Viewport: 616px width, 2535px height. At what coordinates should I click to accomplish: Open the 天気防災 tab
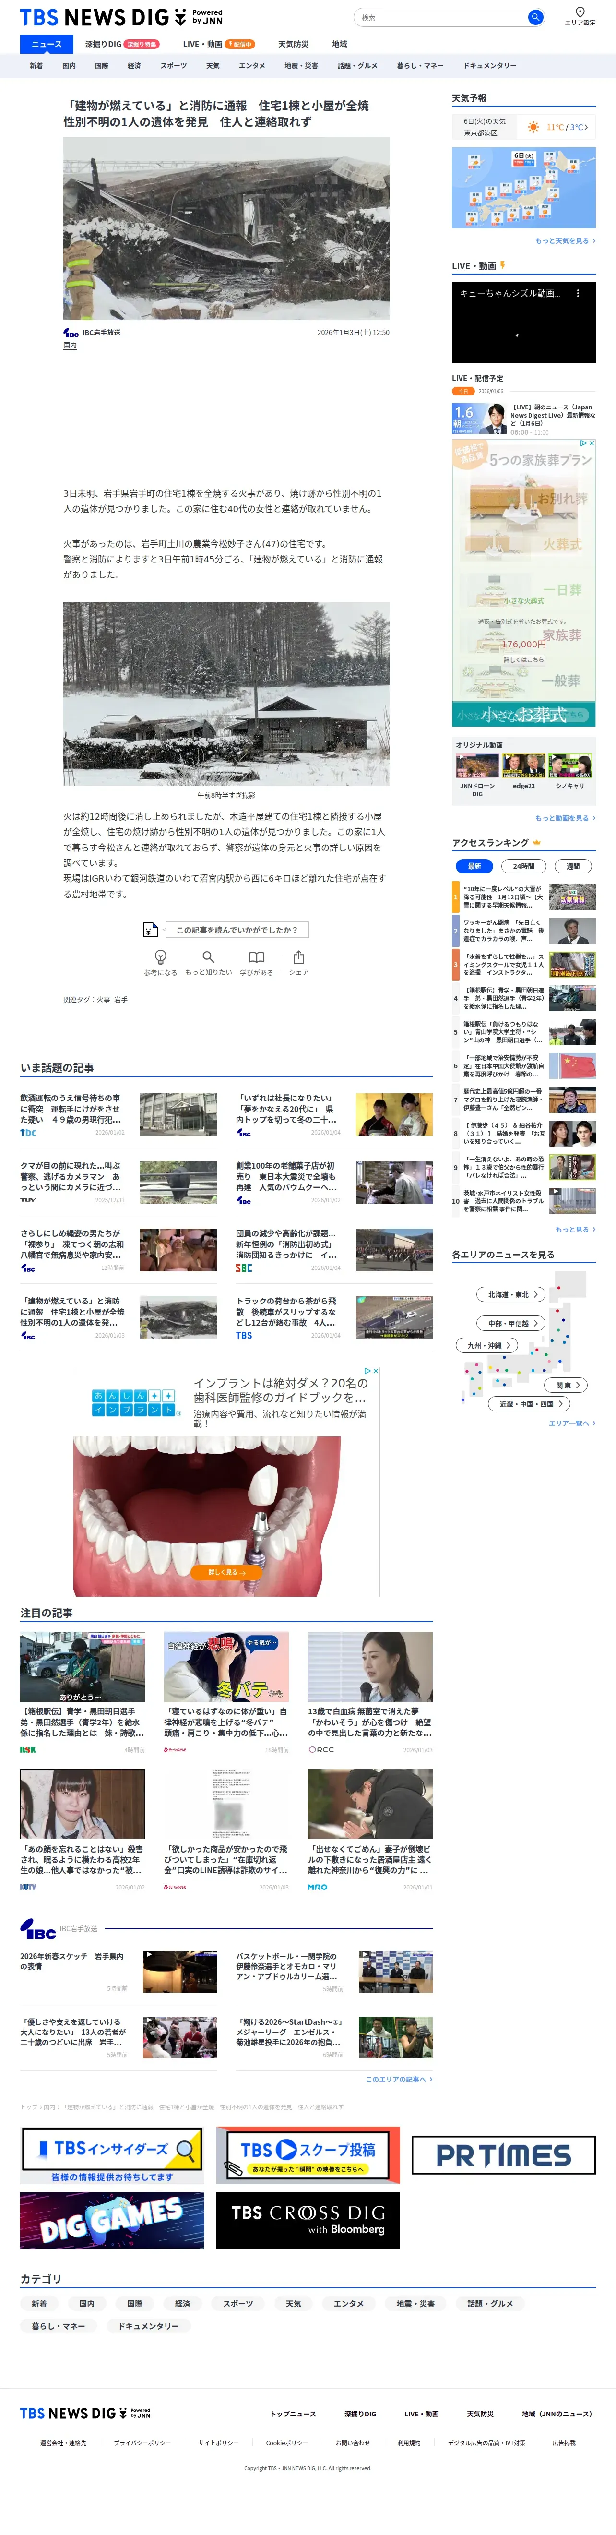coord(293,44)
